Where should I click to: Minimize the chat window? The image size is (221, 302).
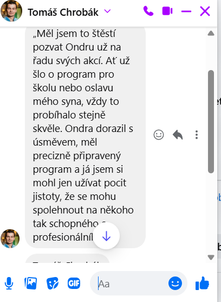(186, 11)
